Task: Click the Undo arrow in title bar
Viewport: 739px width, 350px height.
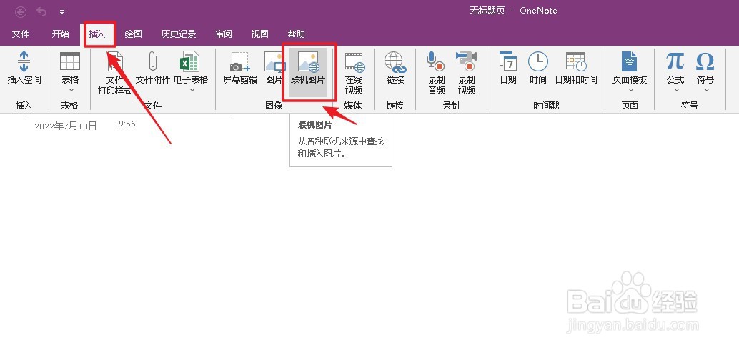Action: click(x=41, y=11)
